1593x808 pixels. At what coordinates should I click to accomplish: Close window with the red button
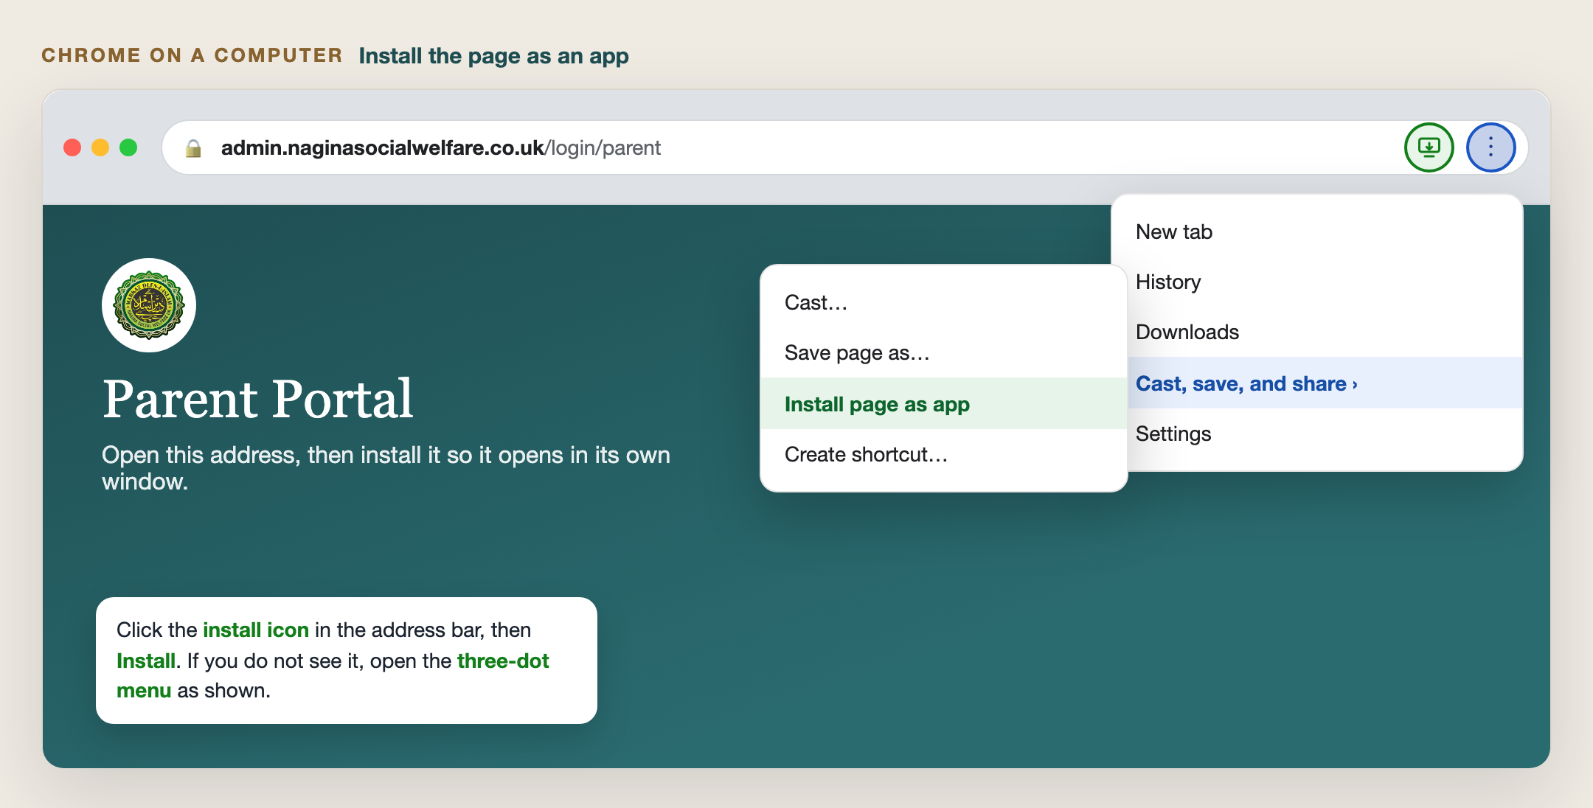[72, 147]
